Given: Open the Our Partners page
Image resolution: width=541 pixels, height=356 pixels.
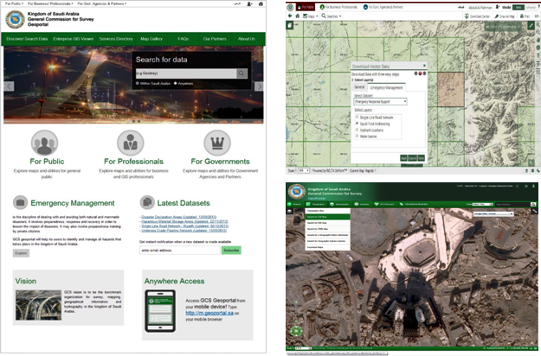Looking at the screenshot, I should (215, 39).
